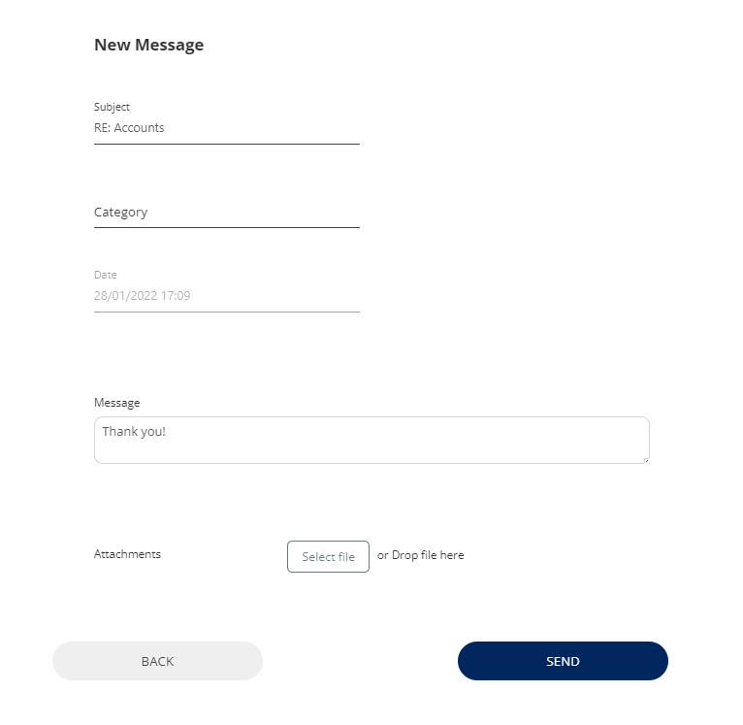
Task: Click the 'or Drop file here' text
Action: click(421, 555)
